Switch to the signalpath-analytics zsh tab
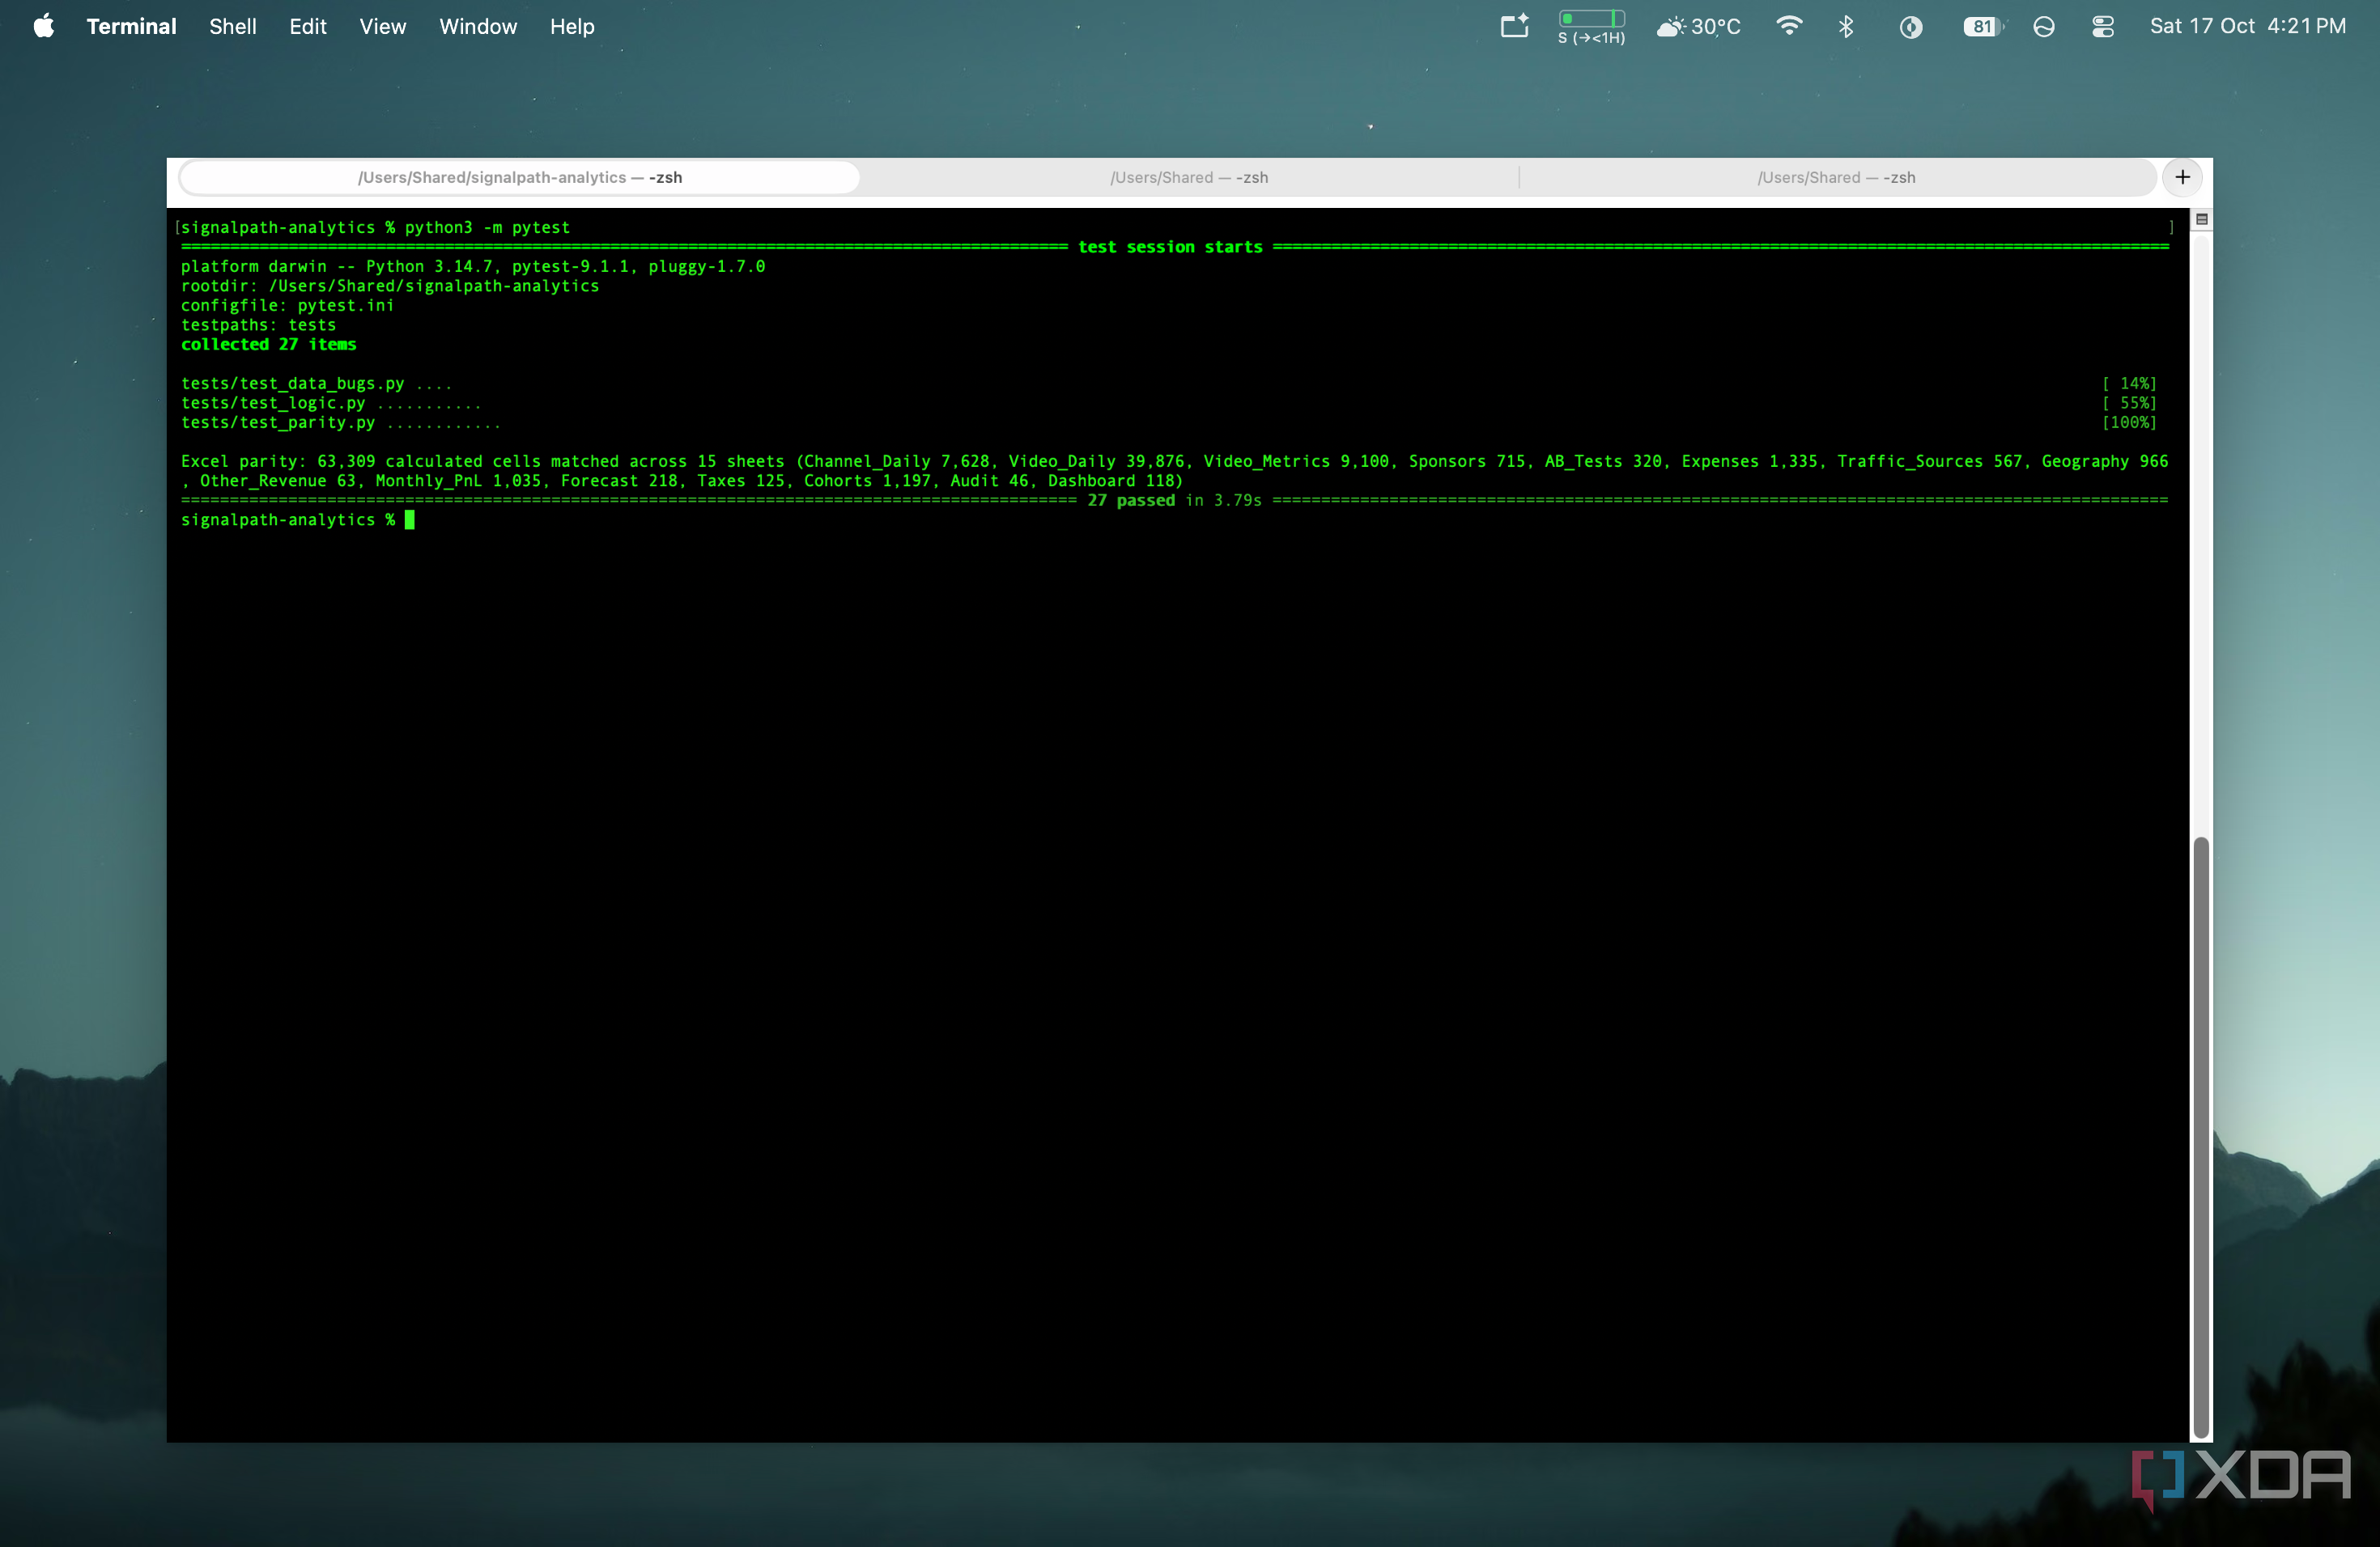 [519, 177]
